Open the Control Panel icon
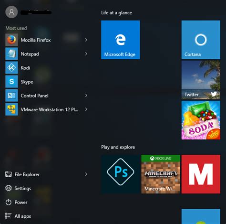Viewport: 226px width, 224px height. [11, 96]
